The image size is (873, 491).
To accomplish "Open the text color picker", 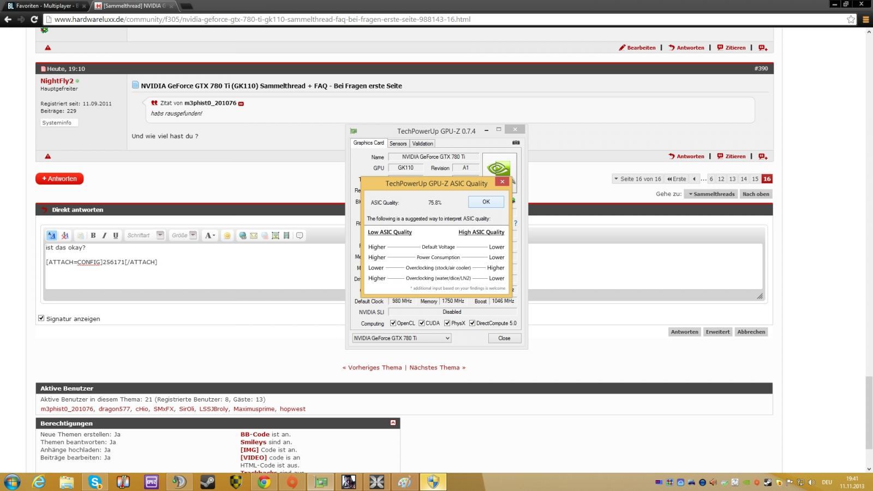I will [210, 236].
